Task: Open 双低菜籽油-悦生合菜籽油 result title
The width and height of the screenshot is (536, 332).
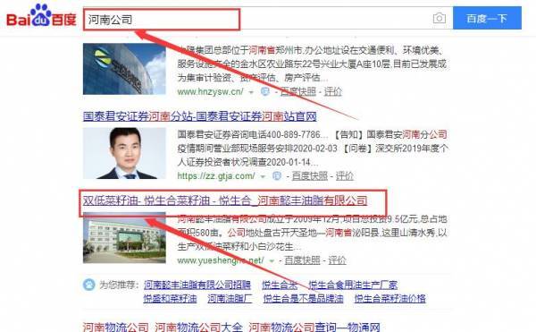Action: 225,200
